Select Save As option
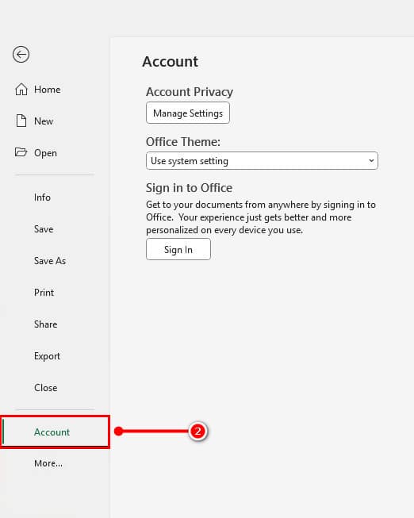Image resolution: width=414 pixels, height=518 pixels. [x=50, y=261]
